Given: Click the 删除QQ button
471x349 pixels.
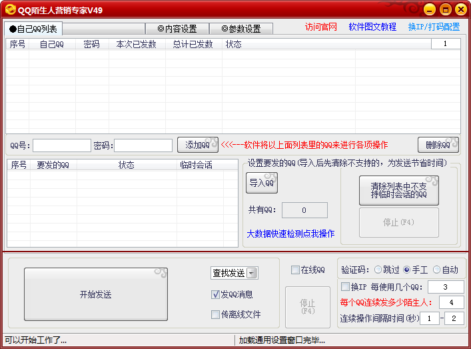Looking at the screenshot, I should [438, 145].
